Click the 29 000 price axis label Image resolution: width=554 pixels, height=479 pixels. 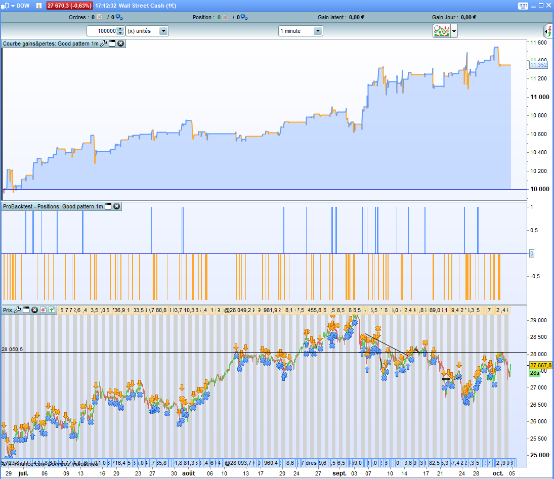[x=538, y=320]
